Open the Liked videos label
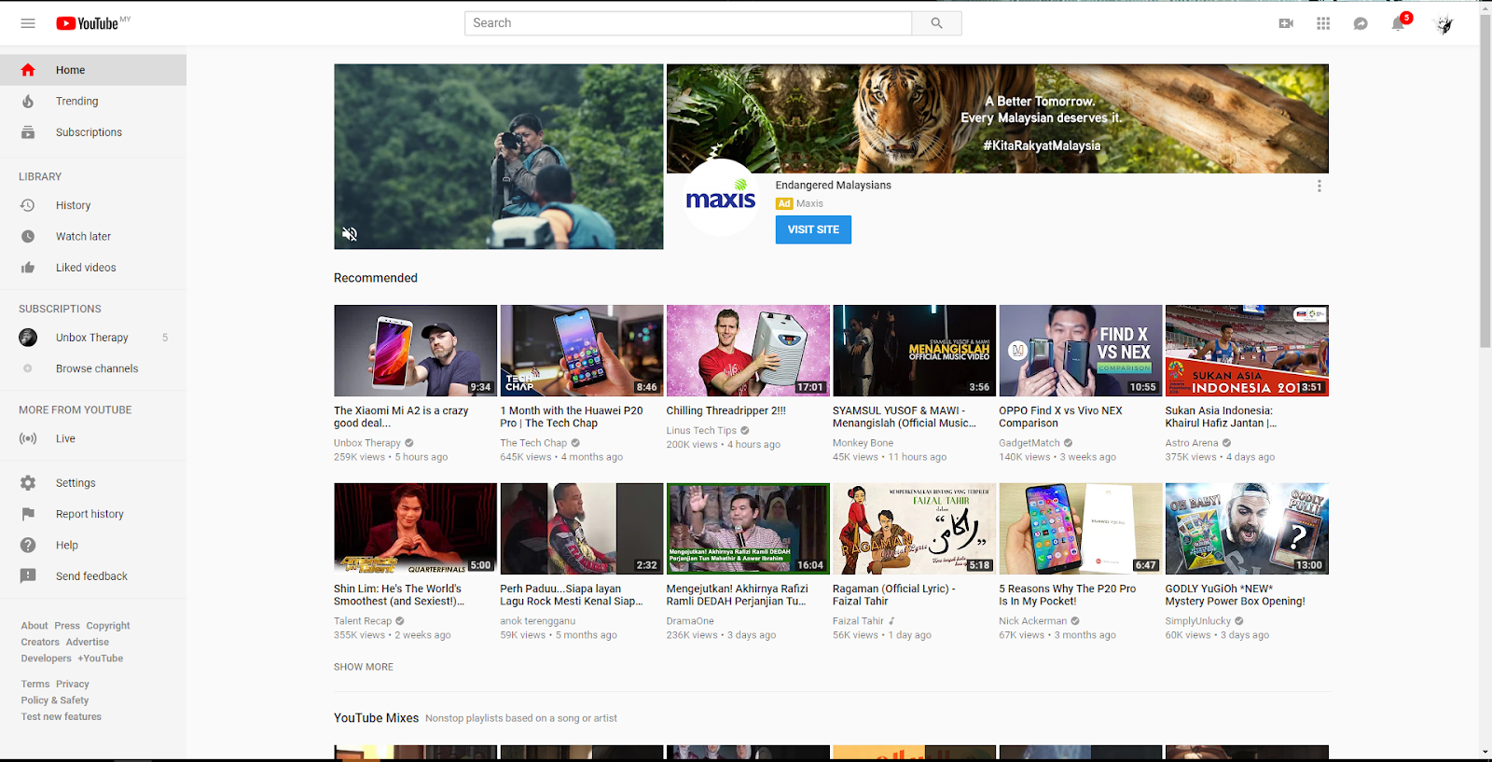Screen dimensions: 1492x762 coord(86,268)
